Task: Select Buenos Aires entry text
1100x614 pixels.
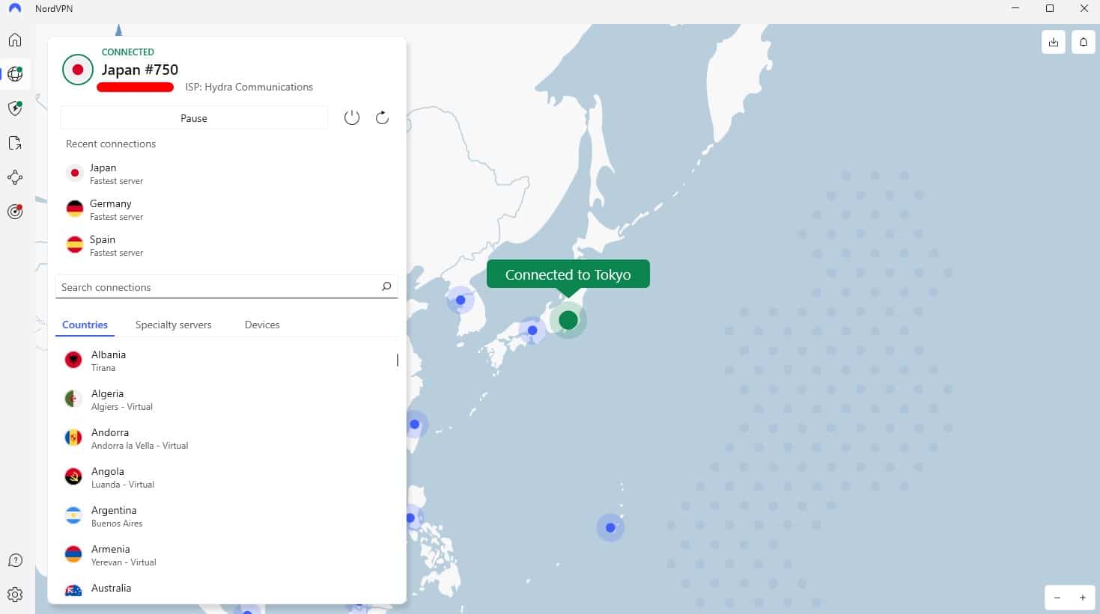Action: [117, 524]
